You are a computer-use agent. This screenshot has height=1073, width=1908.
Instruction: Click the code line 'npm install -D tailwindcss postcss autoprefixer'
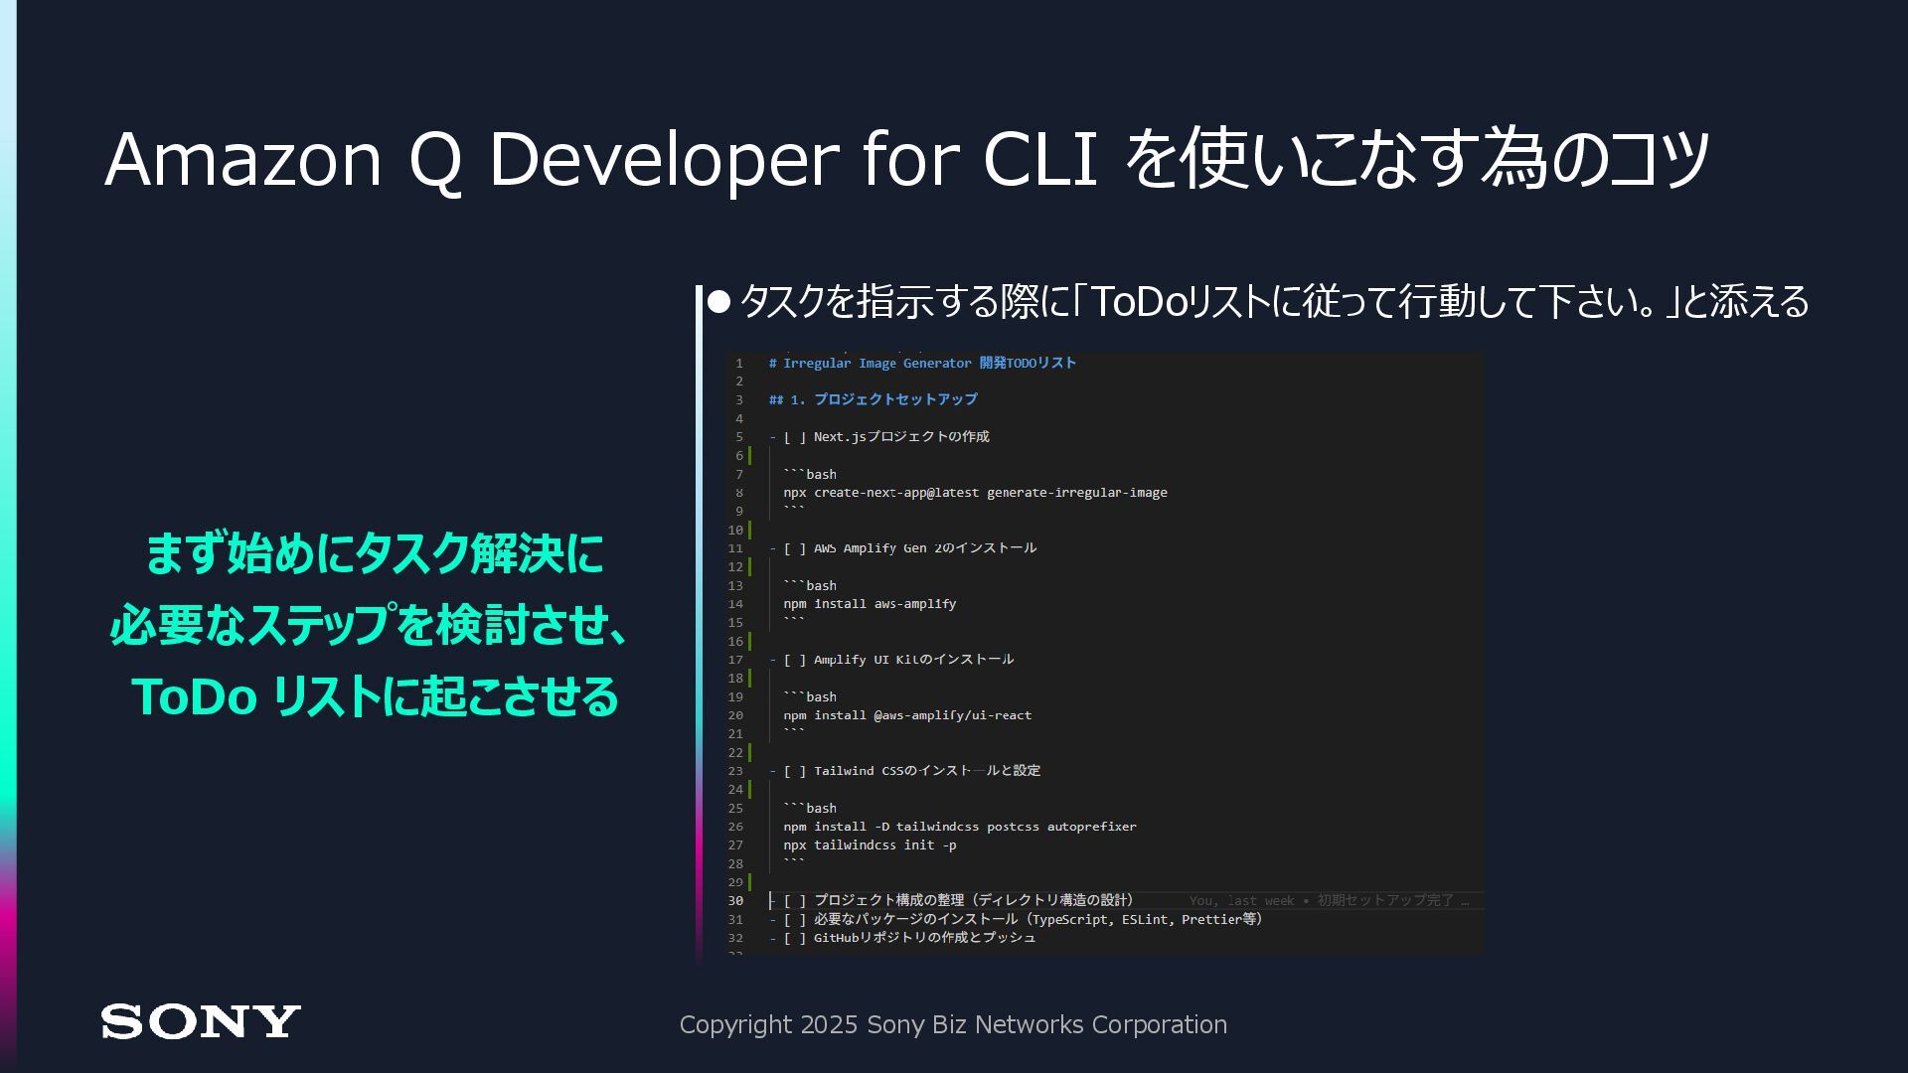point(960,827)
